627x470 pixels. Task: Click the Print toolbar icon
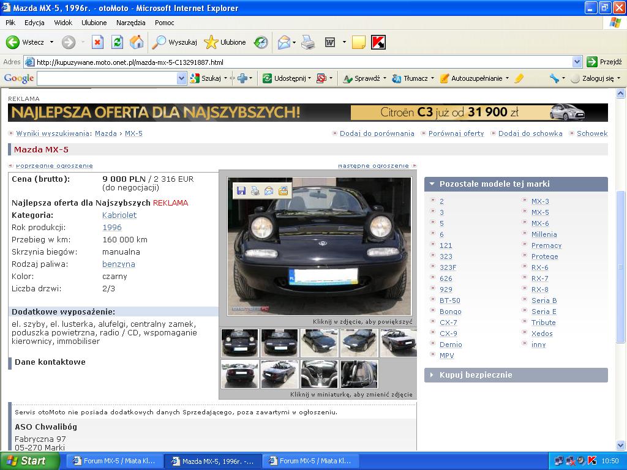tap(307, 42)
